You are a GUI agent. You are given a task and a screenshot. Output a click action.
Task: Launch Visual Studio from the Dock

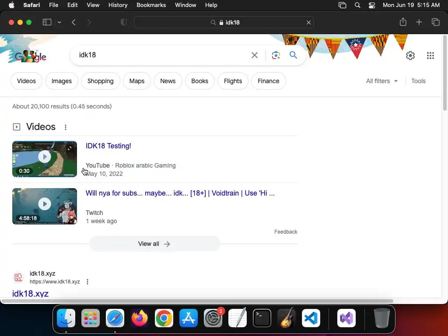[346, 318]
